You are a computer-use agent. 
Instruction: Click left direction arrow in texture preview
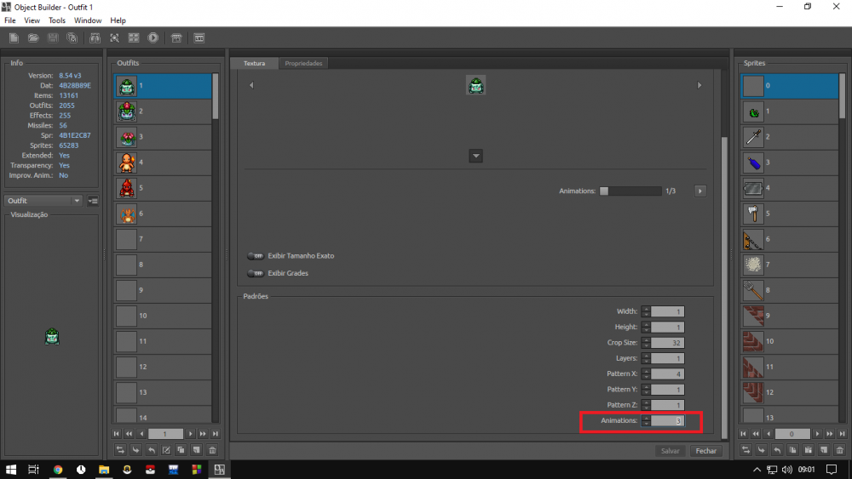(251, 85)
